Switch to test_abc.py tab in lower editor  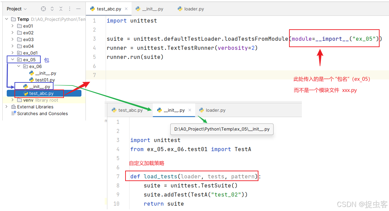(127, 110)
